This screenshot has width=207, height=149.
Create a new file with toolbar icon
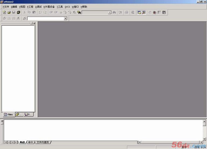(x=5, y=12)
